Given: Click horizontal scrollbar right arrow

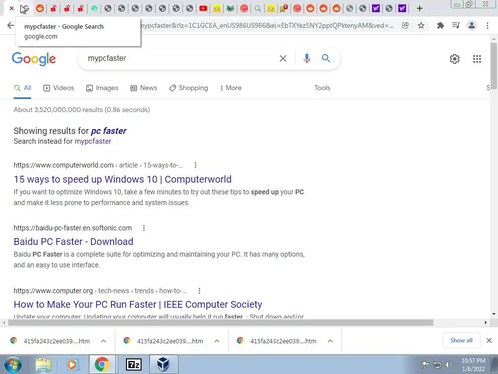Looking at the screenshot, I should click(x=486, y=322).
